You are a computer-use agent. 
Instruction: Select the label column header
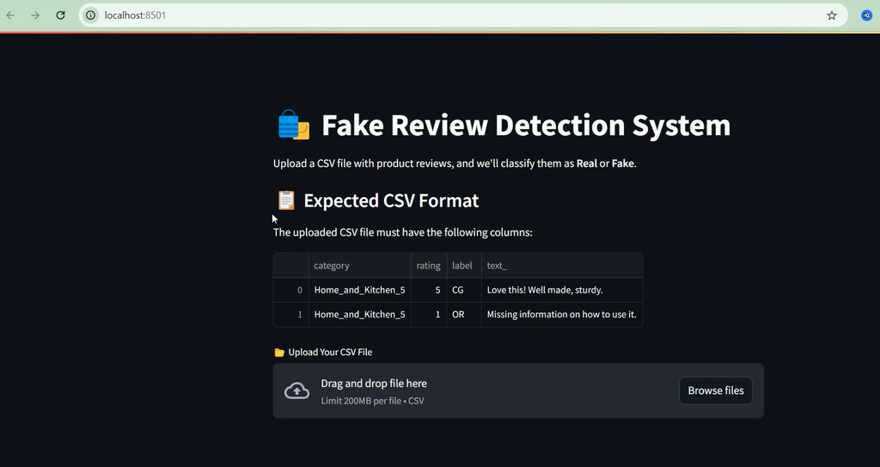click(x=463, y=265)
